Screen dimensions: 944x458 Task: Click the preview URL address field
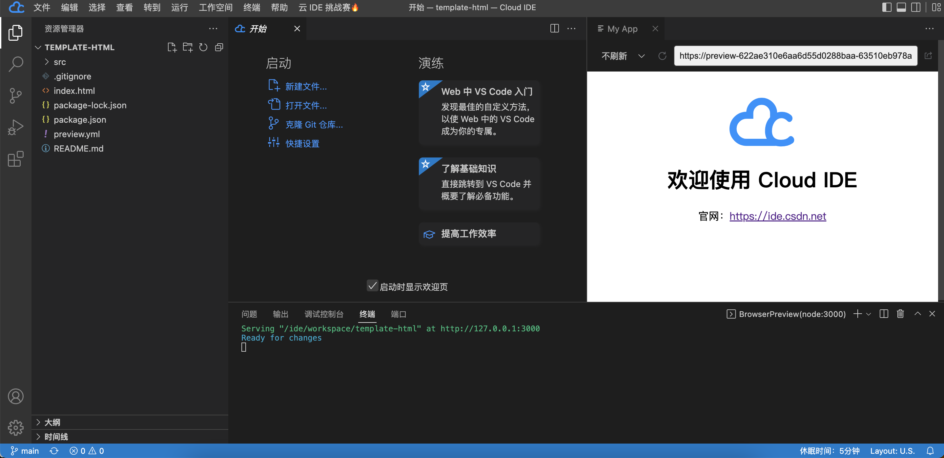point(796,56)
